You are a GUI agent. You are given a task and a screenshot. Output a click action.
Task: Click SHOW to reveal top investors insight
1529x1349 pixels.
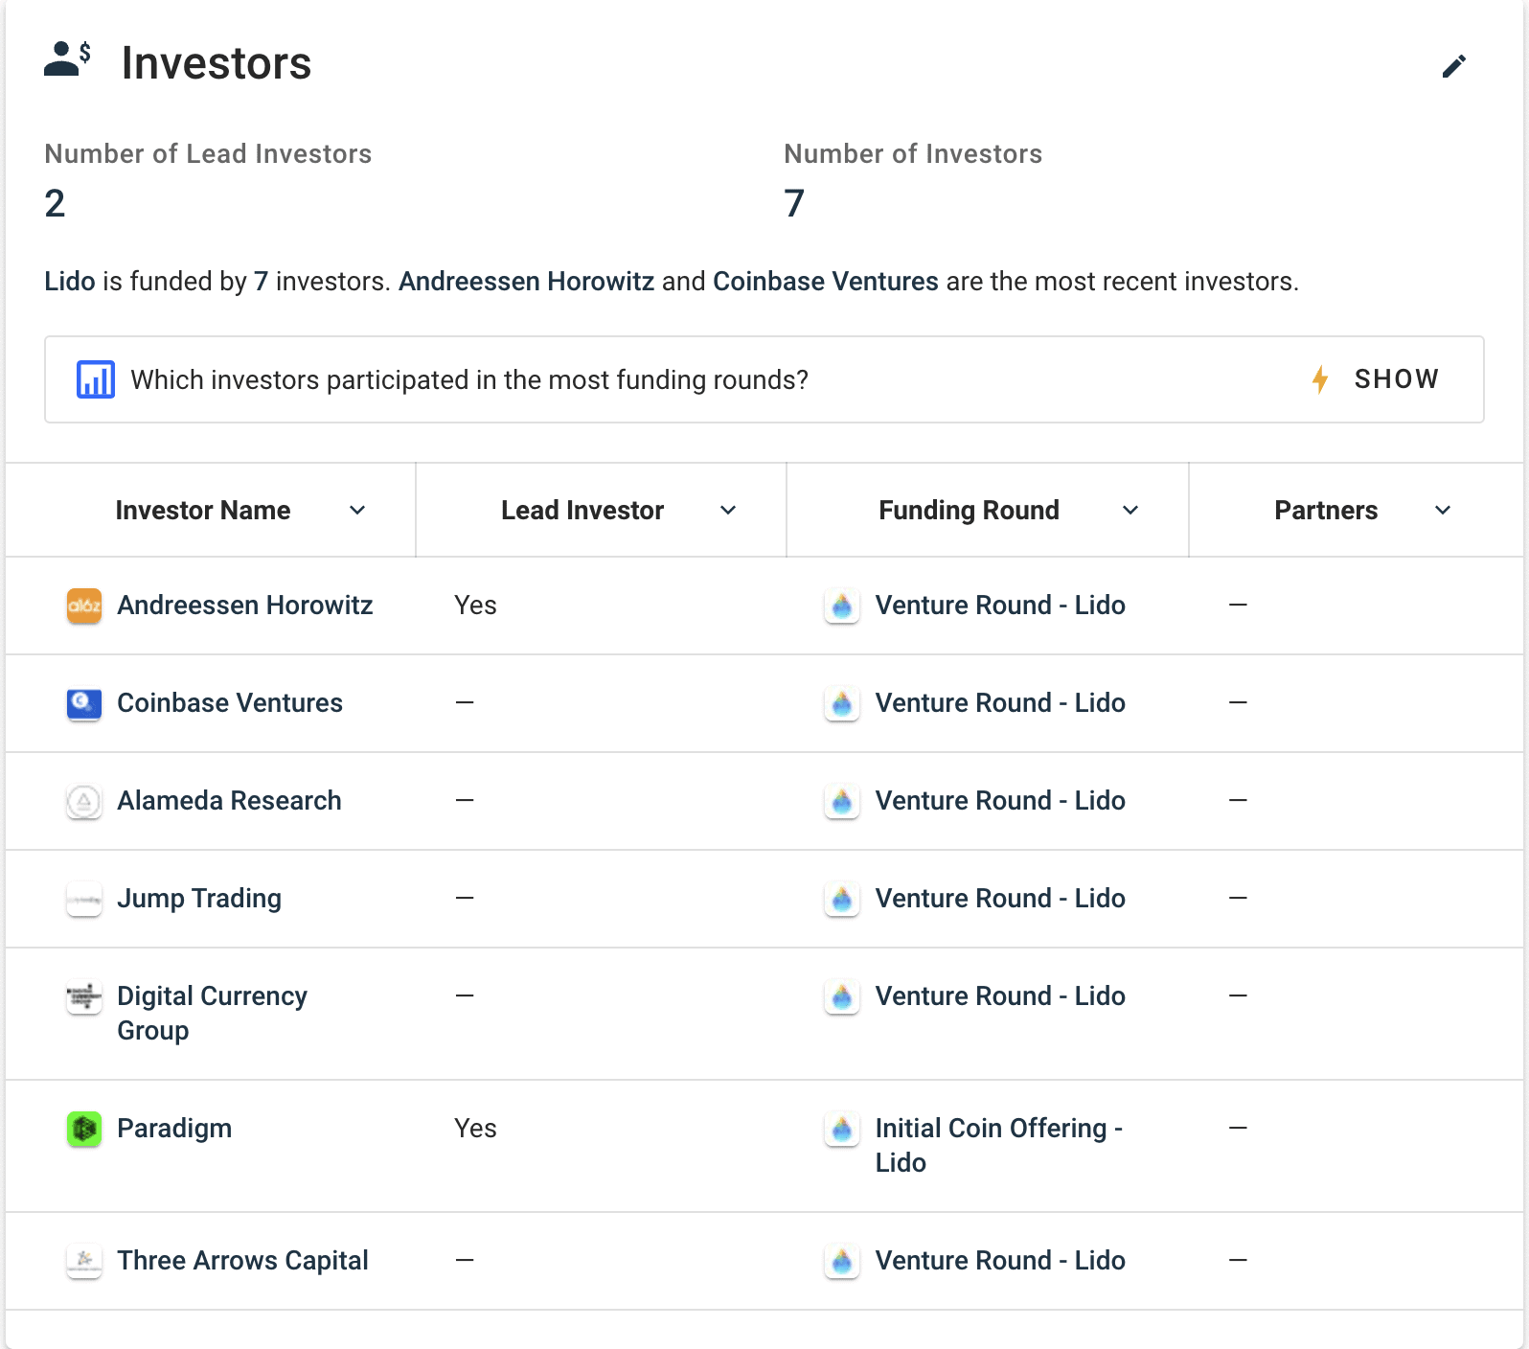coord(1396,379)
